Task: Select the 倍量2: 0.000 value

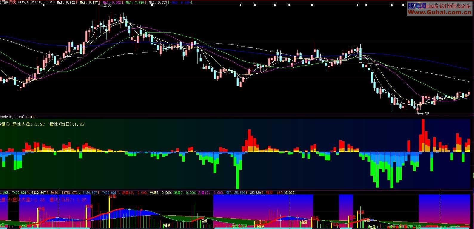Action: [x=160, y=193]
